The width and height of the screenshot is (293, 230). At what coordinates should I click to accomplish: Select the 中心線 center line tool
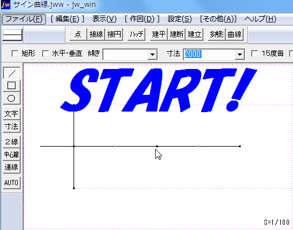[x=11, y=155]
